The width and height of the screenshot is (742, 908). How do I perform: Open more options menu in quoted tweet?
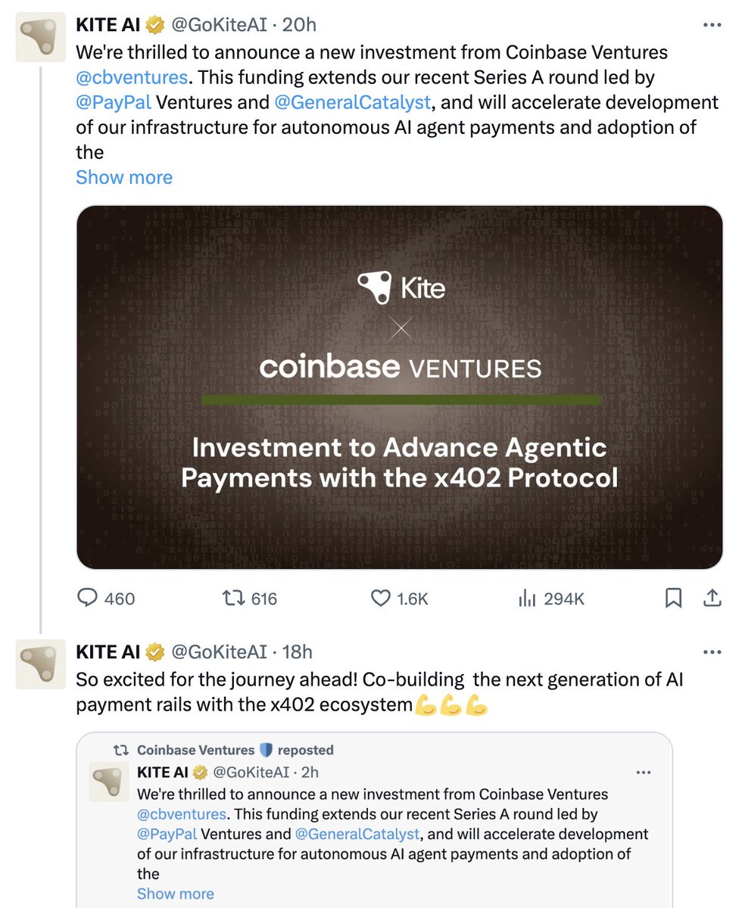(x=643, y=773)
